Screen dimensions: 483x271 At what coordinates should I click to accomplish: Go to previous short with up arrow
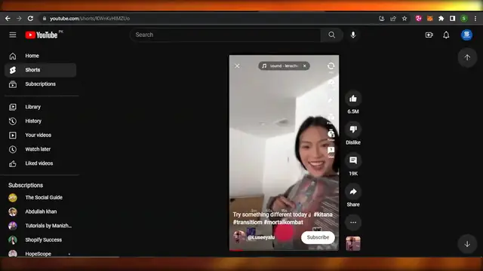click(x=467, y=57)
